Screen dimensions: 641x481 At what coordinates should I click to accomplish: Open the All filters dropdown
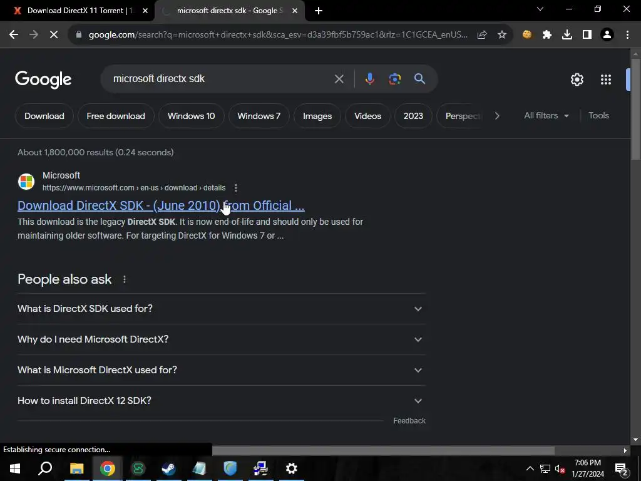coord(546,116)
